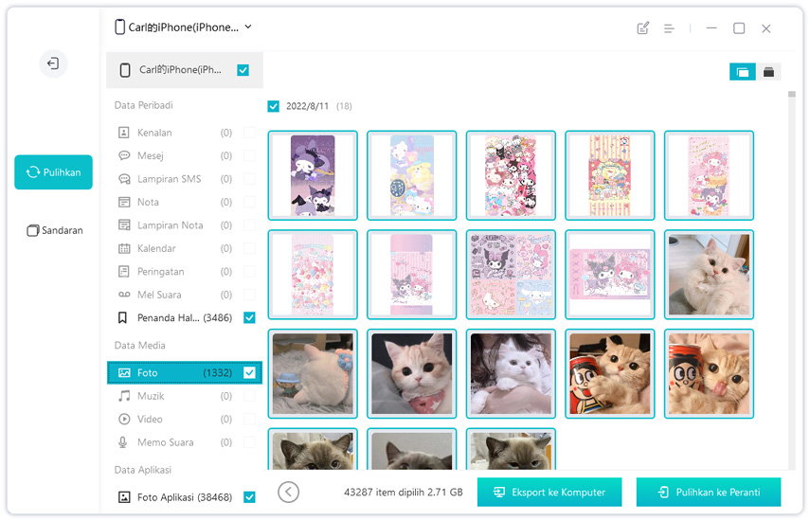Image resolution: width=810 pixels, height=521 pixels.
Task: Uncheck the Foto category checkbox
Action: point(249,373)
